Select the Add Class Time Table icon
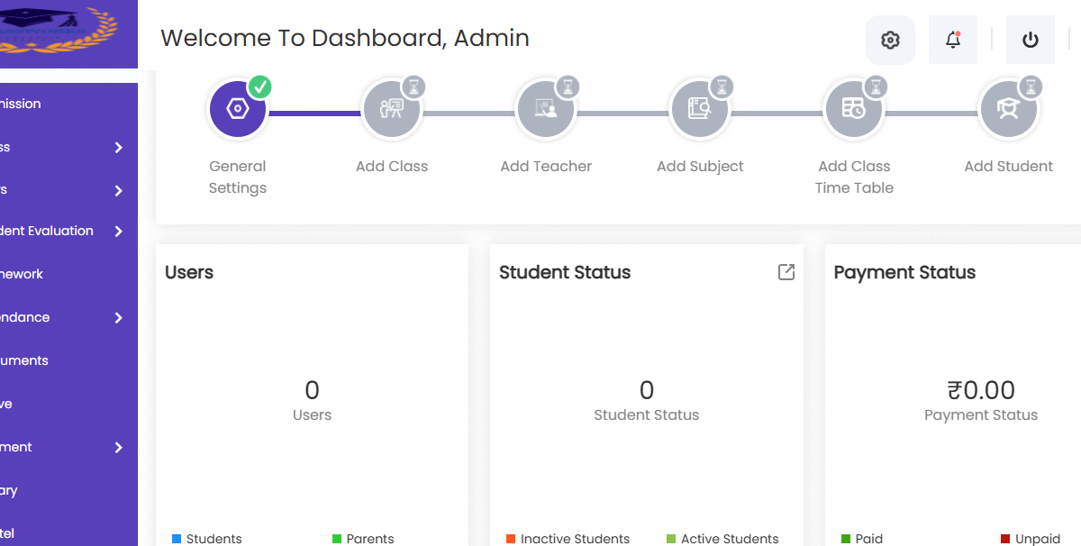This screenshot has height=546, width=1081. coord(854,109)
